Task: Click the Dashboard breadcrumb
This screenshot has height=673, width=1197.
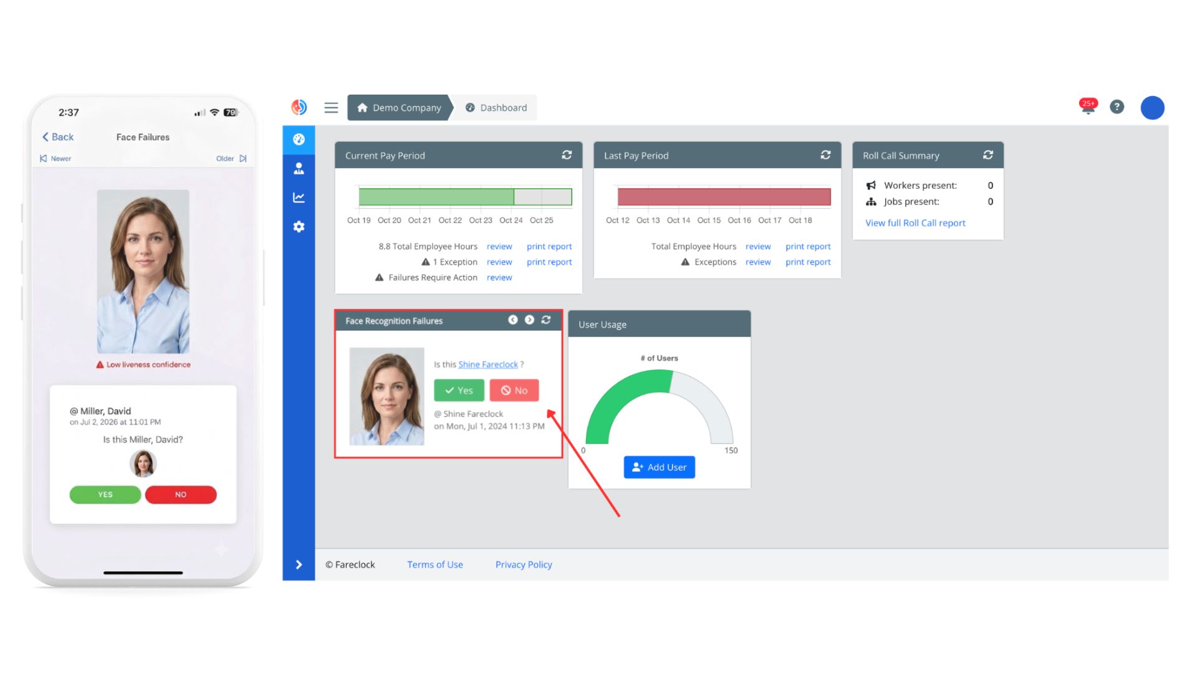Action: coord(496,108)
